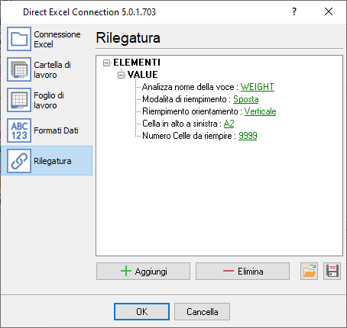This screenshot has height=328, width=347.
Task: Edit cell count link 9999
Action: 248,136
